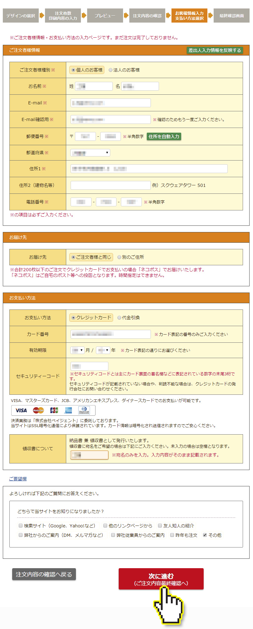Open expiration year dropdown
Screen dimensions: 253x629
103,350
